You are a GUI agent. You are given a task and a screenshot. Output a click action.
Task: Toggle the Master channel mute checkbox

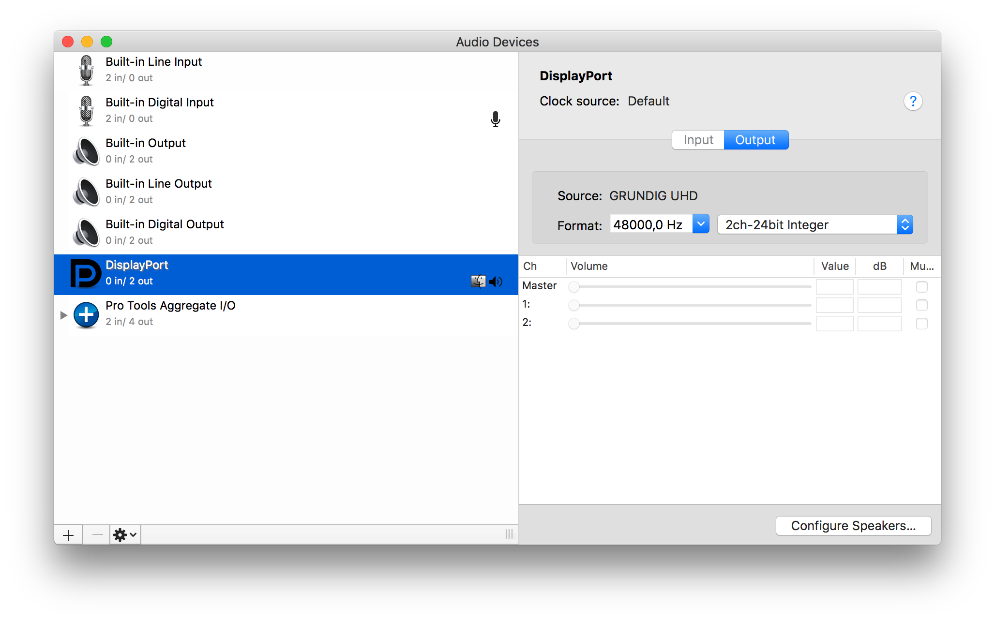921,287
